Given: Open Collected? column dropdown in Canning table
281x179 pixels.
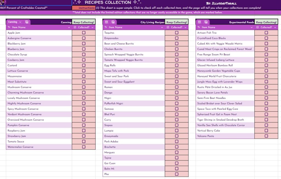Looking at the screenshot, I should point(92,27).
